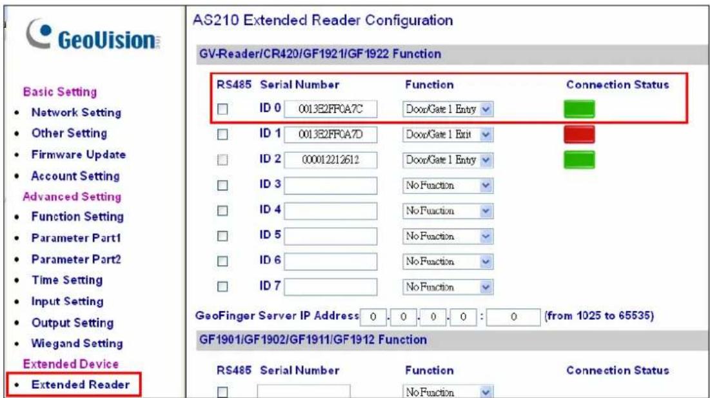Screen dimensions: 710x398
Task: Tick RS485 checkbox for ID 3
Action: pyautogui.click(x=222, y=185)
